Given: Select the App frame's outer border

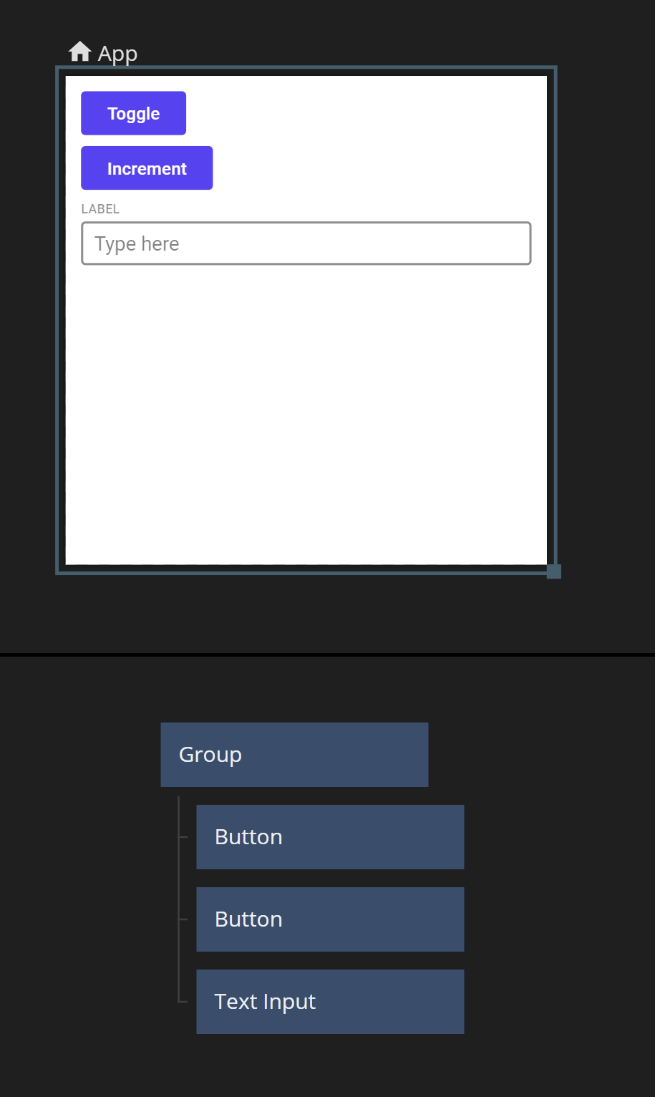Looking at the screenshot, I should click(x=57, y=322).
